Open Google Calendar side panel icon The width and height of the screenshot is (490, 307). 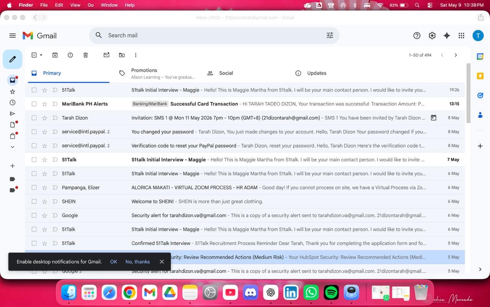click(x=480, y=56)
